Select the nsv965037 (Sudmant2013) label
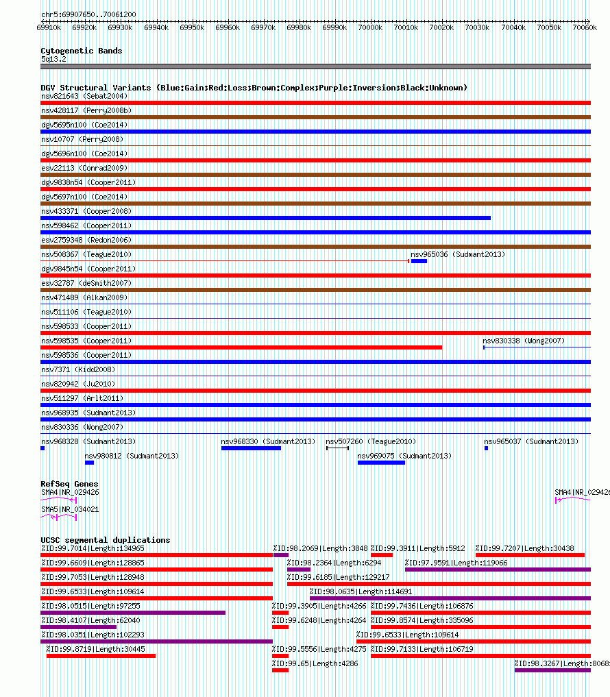 pos(531,441)
